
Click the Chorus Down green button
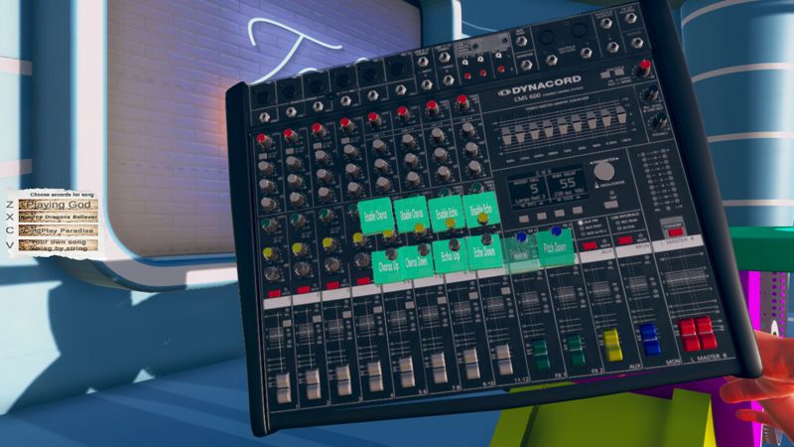(x=417, y=262)
